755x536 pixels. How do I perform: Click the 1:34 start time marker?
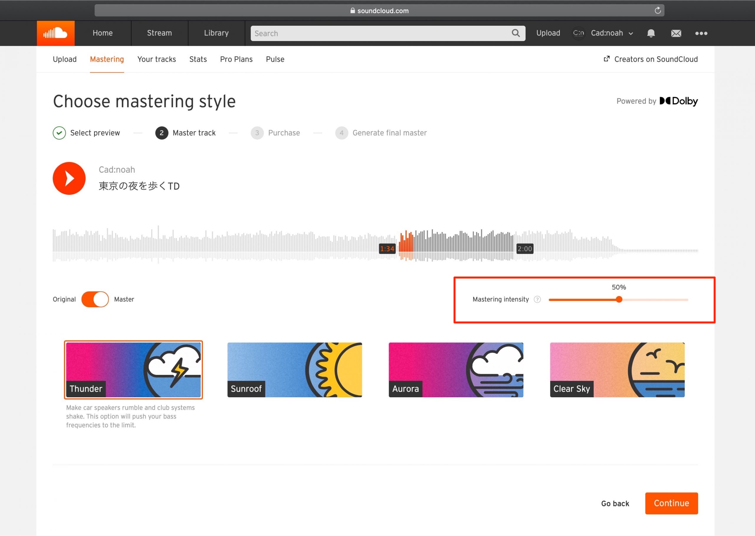coord(387,249)
